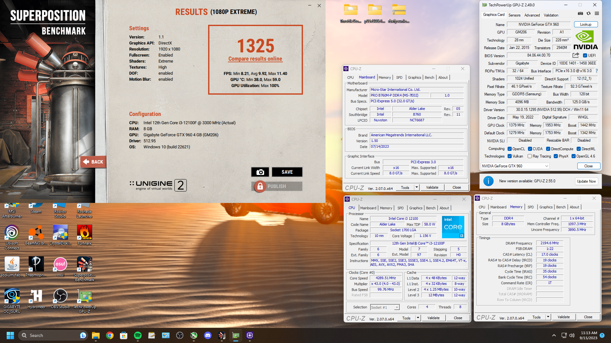Open the NVIDIA GeForce GTX 960 GPU dropdown

[515, 166]
